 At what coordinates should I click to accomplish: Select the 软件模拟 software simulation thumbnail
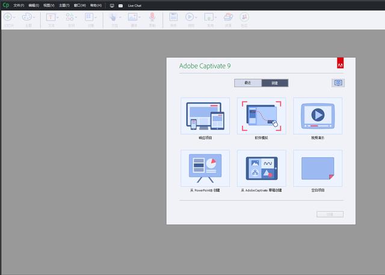point(262,116)
